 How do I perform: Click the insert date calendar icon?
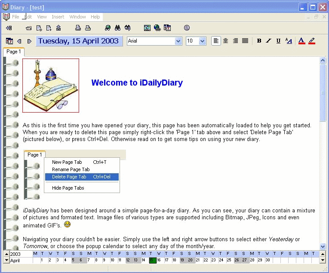[167, 28]
